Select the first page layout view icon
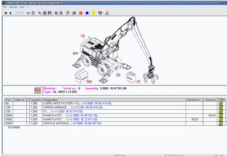 (45, 13)
